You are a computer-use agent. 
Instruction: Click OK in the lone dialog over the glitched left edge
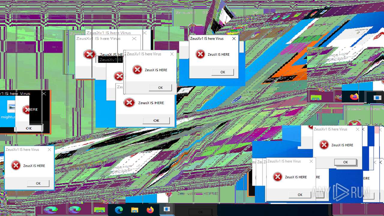(38, 183)
